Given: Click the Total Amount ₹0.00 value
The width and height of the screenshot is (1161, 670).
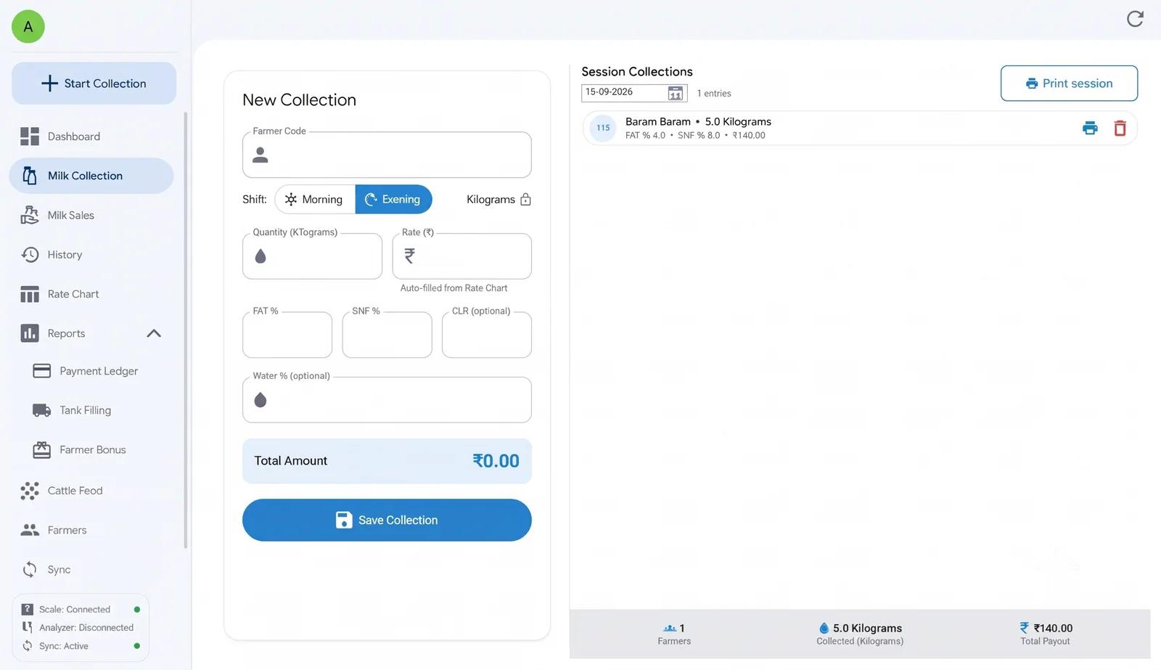Looking at the screenshot, I should [x=496, y=461].
